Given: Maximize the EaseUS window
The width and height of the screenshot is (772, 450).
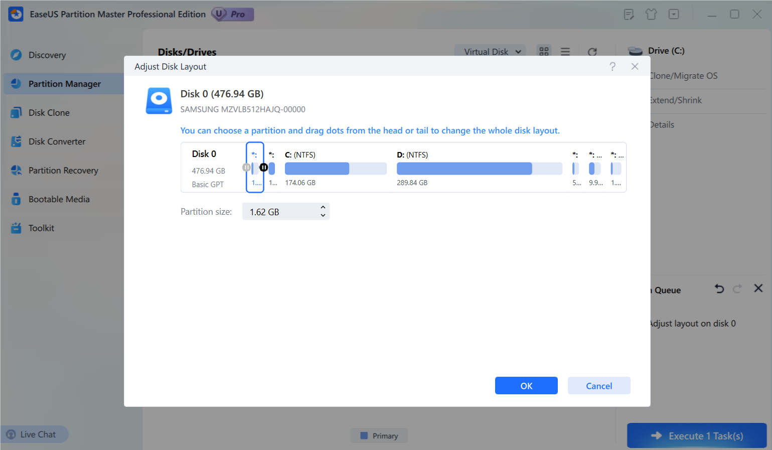Looking at the screenshot, I should pos(734,14).
